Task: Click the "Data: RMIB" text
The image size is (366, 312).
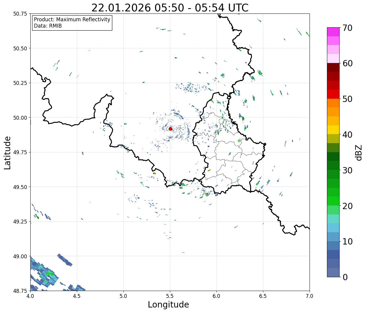Action: pyautogui.click(x=48, y=26)
